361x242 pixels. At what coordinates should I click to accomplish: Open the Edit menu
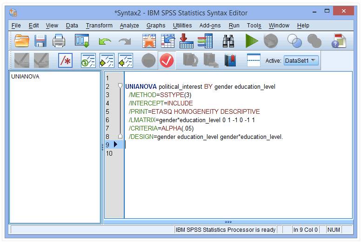[33, 26]
